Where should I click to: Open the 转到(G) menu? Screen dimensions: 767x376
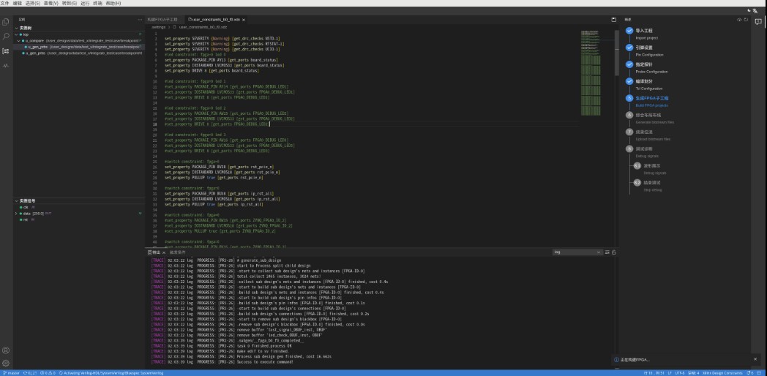(x=70, y=4)
